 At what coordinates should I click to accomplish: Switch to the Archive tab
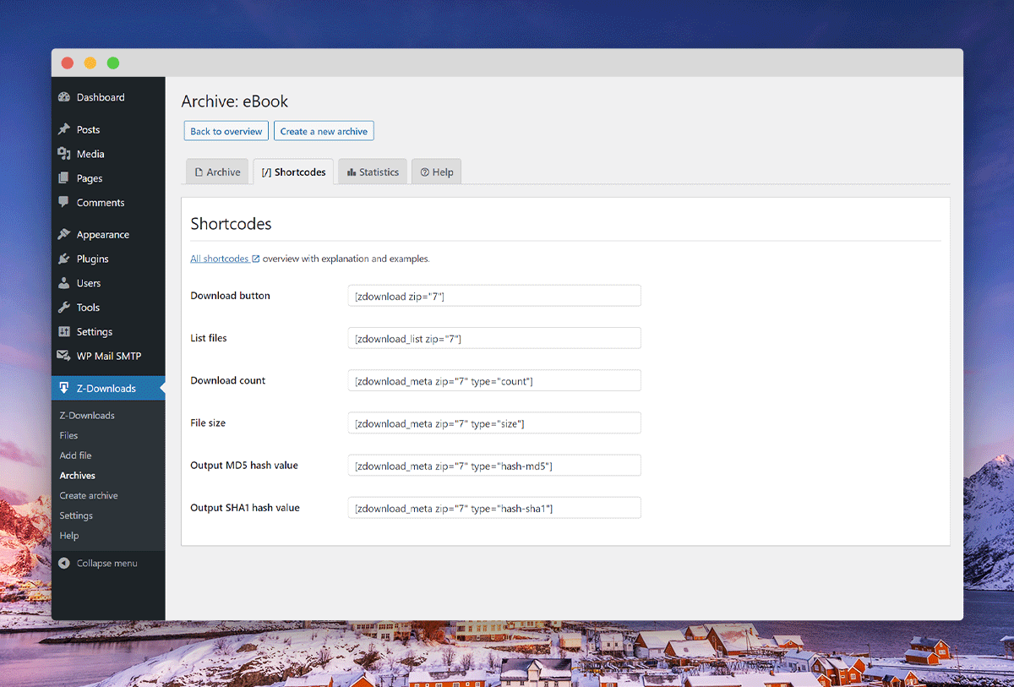pyautogui.click(x=217, y=172)
